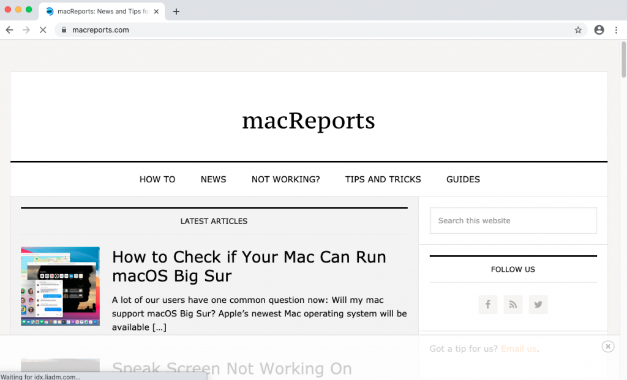627x380 pixels.
Task: Click the FOLLOW US heading
Action: click(x=513, y=270)
